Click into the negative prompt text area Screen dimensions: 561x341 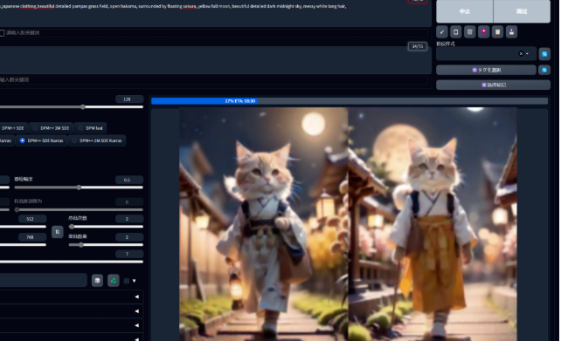(215, 60)
